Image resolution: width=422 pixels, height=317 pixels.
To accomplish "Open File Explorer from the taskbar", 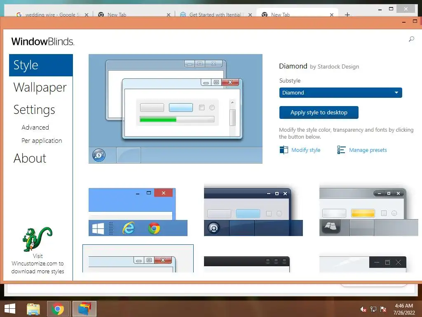I will point(33,309).
